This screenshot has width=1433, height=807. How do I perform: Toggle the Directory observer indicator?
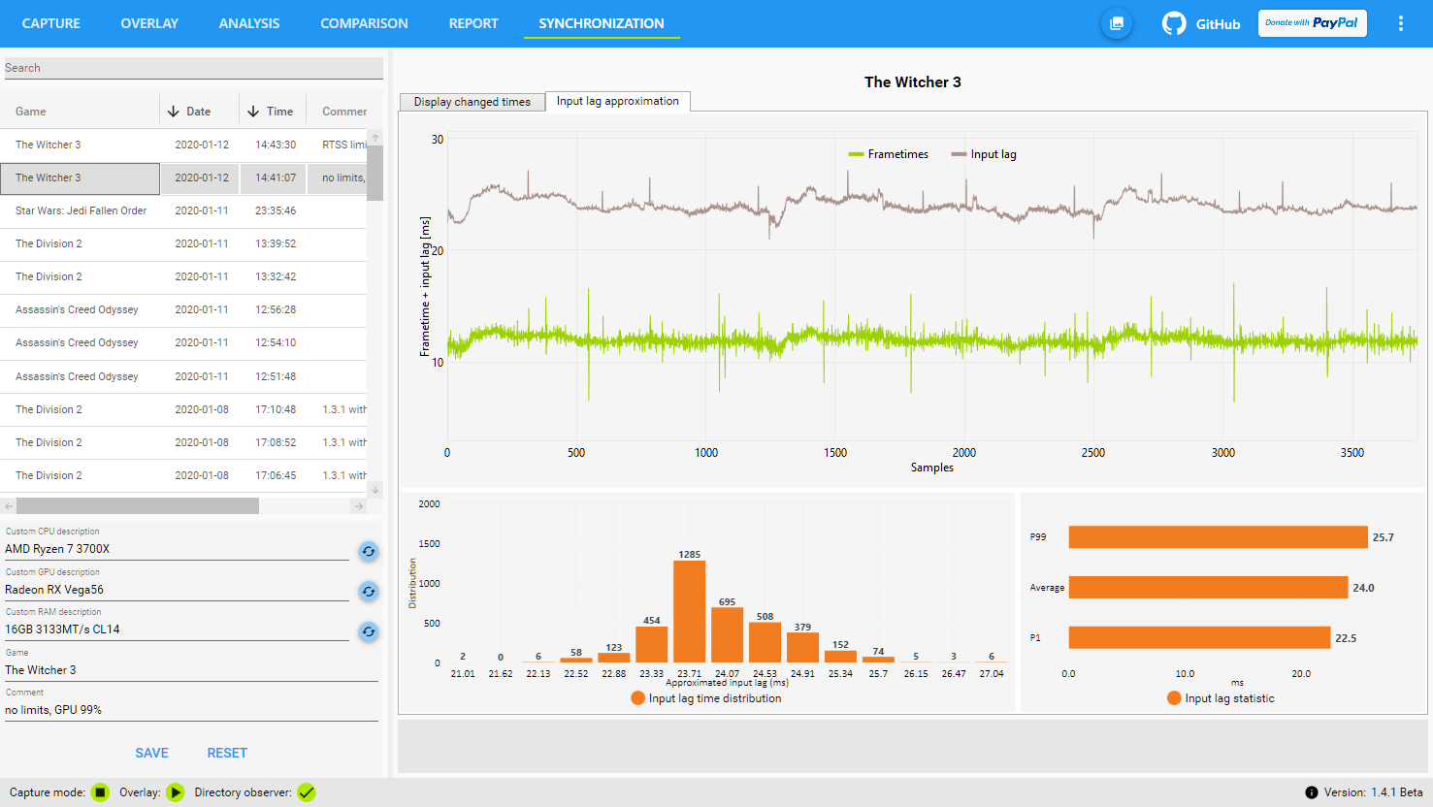[306, 792]
